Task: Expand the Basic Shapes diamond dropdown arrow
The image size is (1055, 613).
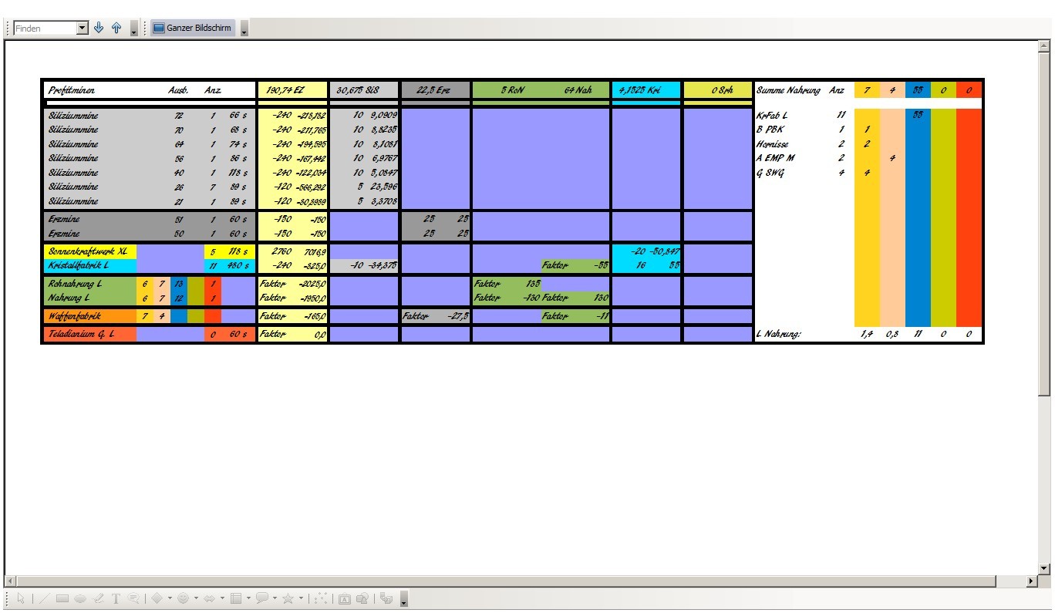Action: (170, 598)
